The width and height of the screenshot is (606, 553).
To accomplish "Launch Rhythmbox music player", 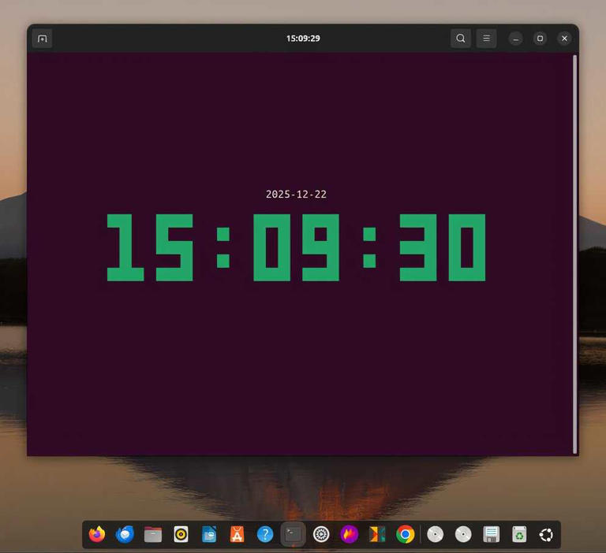I will coord(181,534).
